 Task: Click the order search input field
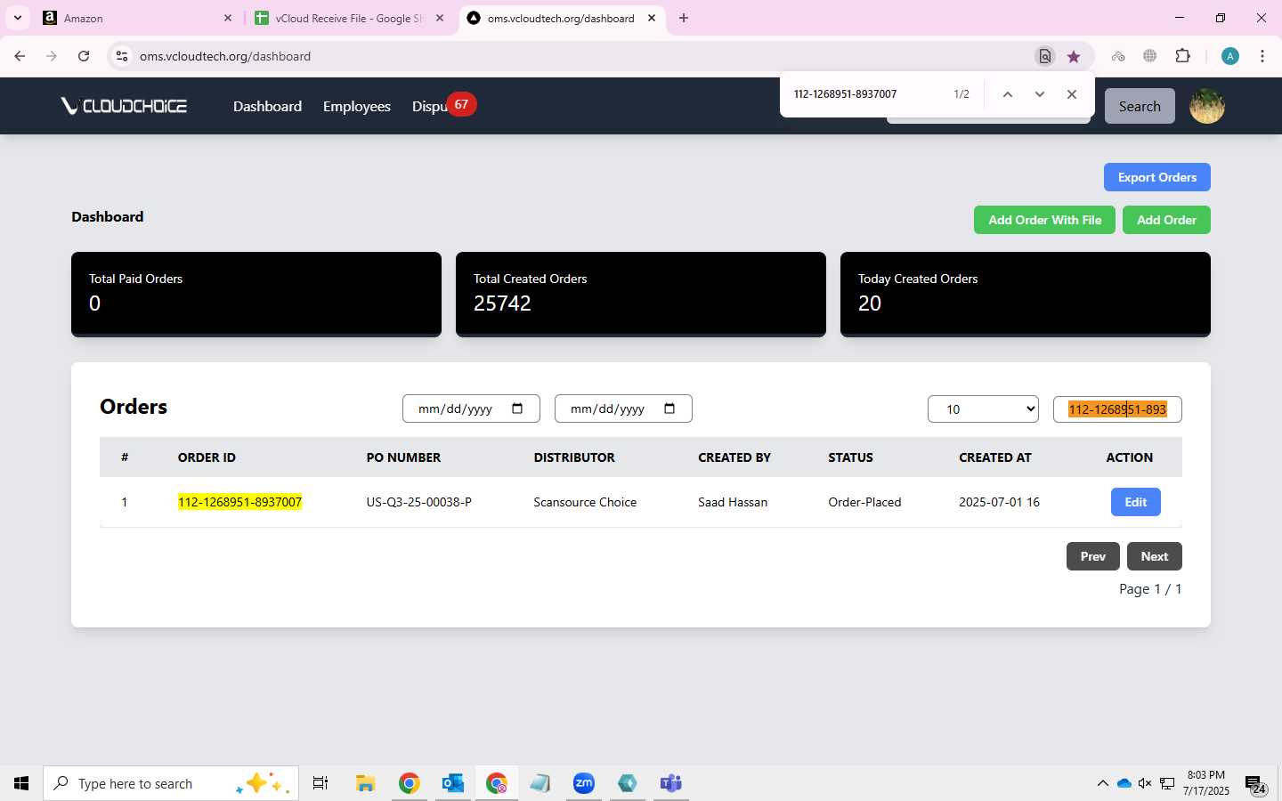(x=1117, y=409)
